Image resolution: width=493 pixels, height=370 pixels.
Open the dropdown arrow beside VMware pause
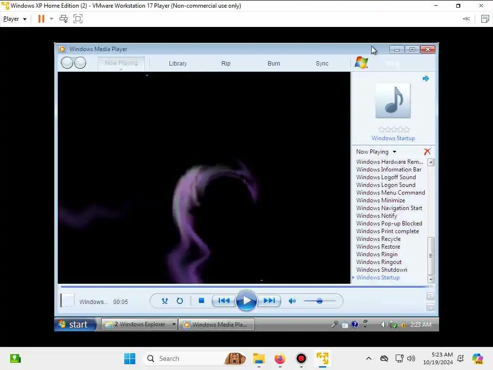pyautogui.click(x=52, y=19)
